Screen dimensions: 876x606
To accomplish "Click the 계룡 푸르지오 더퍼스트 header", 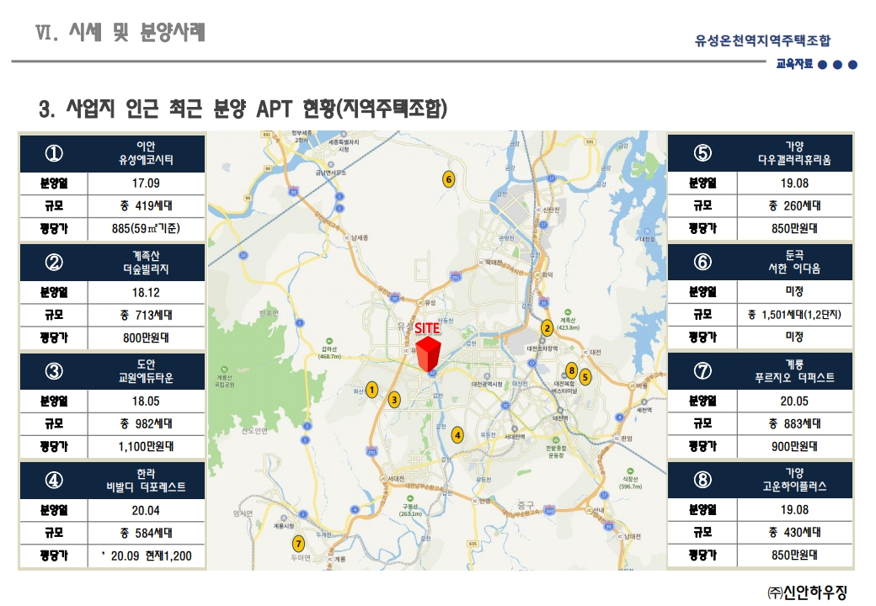I will [794, 370].
